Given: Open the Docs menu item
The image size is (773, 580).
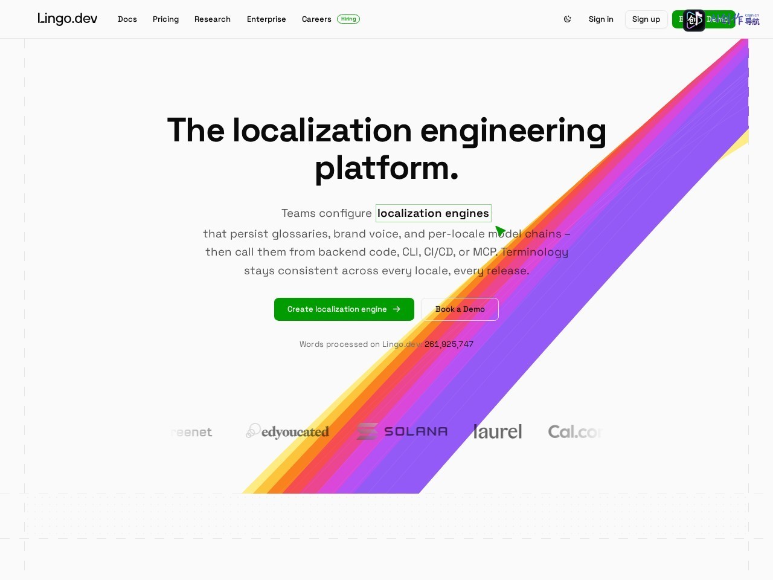Looking at the screenshot, I should point(127,19).
